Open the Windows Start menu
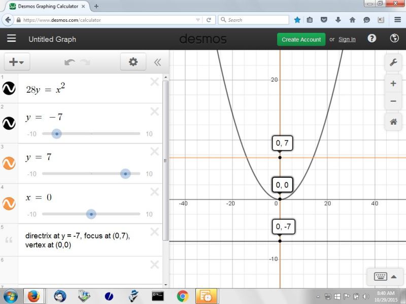This screenshot has height=304, width=406. click(10, 296)
